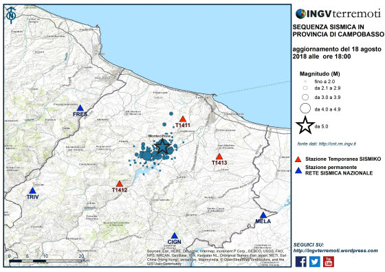Click the T1413 station name label
This screenshot has width=385, height=272.
(x=219, y=163)
